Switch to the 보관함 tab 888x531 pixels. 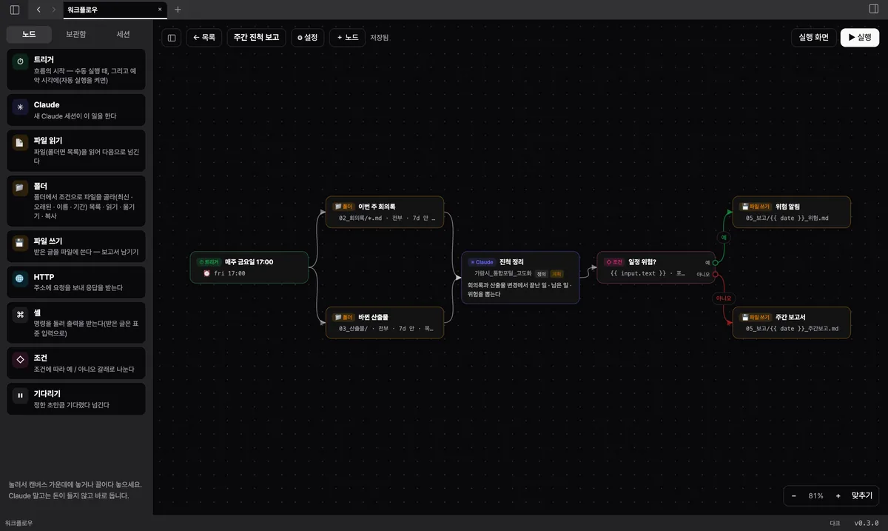(x=75, y=34)
